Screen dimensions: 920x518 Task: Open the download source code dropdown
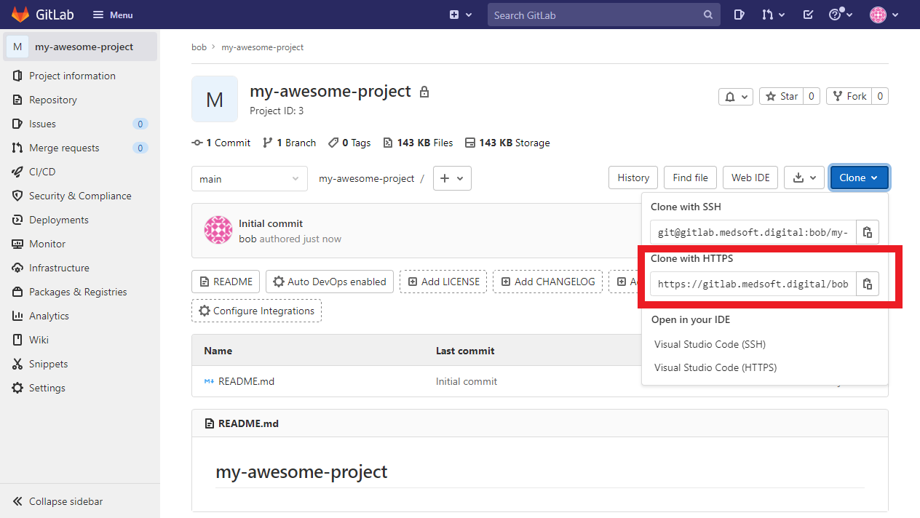[x=804, y=178]
